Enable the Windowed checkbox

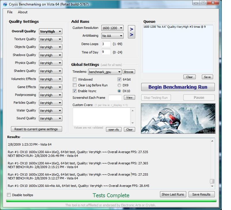click(74, 79)
